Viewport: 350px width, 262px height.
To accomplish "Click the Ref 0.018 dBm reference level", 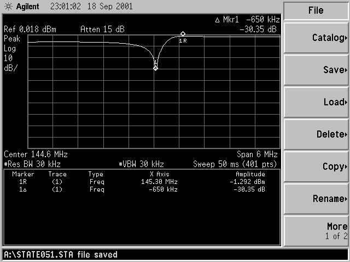I will 30,29.
